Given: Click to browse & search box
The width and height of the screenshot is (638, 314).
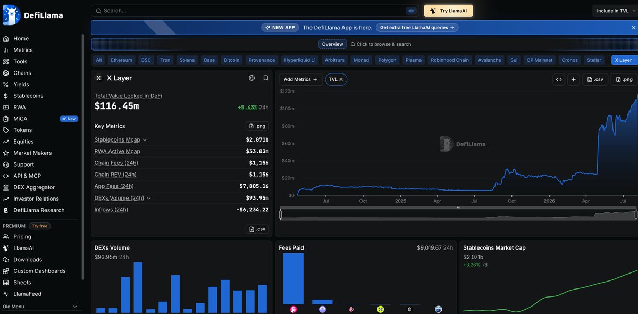Looking at the screenshot, I should point(381,44).
